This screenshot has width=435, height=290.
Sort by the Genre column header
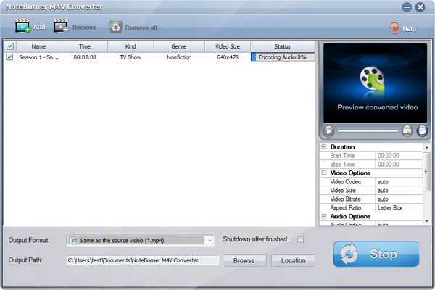click(179, 46)
